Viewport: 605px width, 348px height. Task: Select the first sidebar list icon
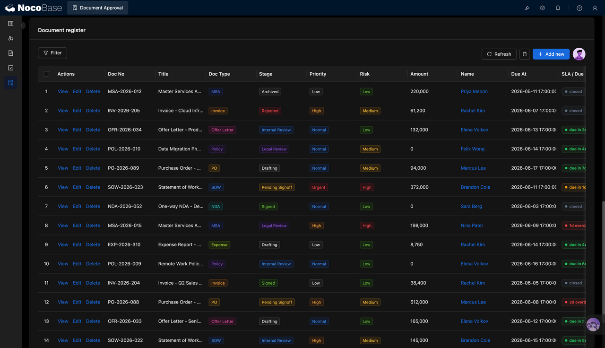pos(10,24)
